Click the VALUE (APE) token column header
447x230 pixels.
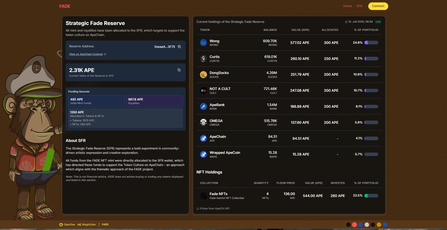[300, 30]
